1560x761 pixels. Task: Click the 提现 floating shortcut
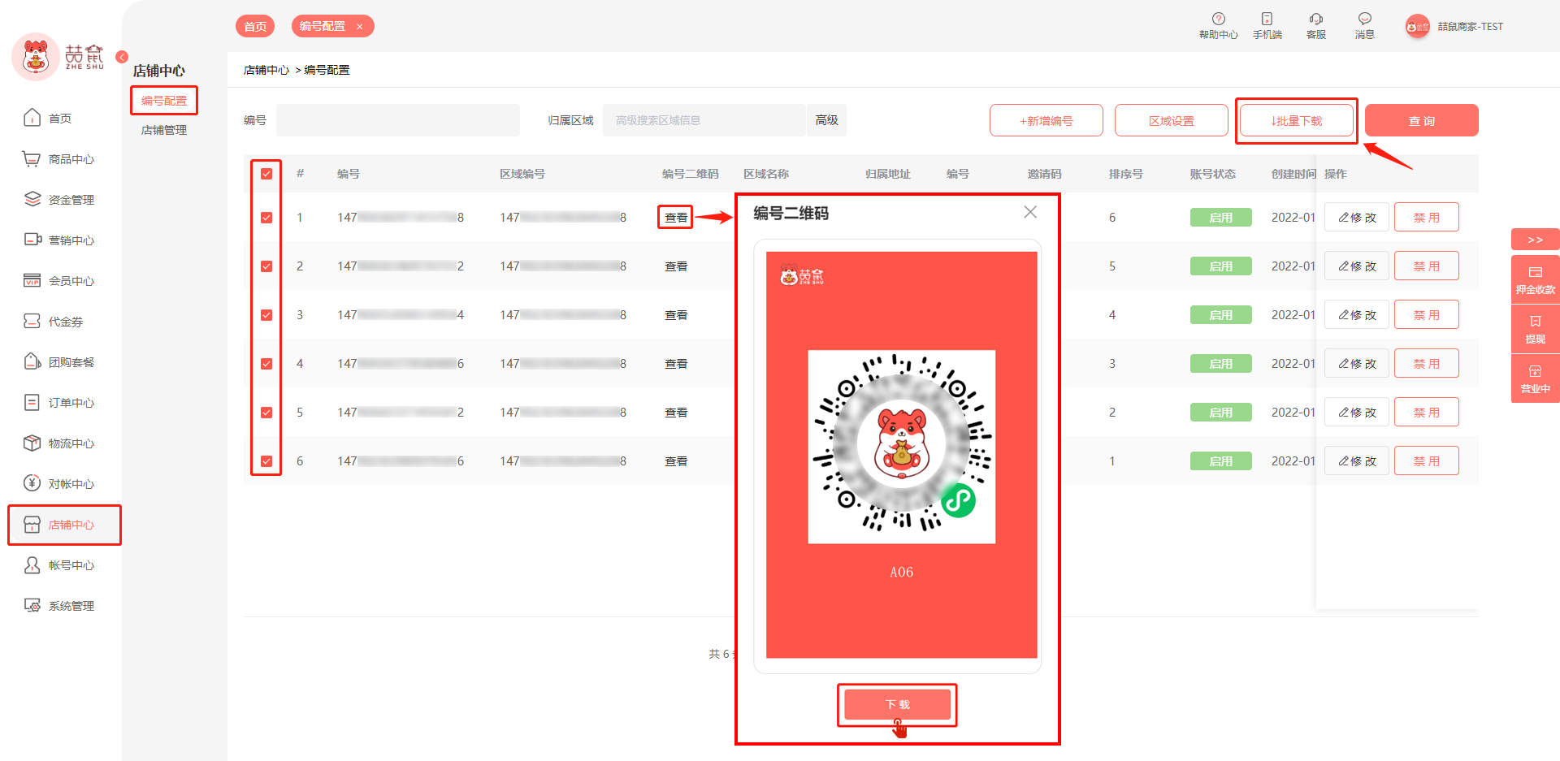point(1535,330)
